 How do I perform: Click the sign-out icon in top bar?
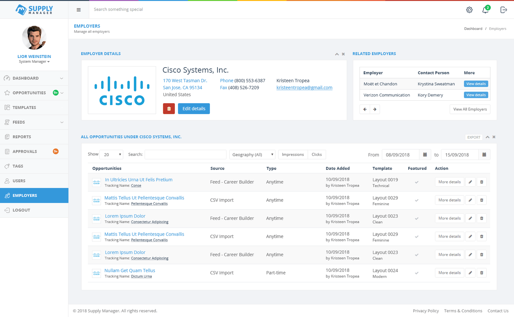click(504, 10)
